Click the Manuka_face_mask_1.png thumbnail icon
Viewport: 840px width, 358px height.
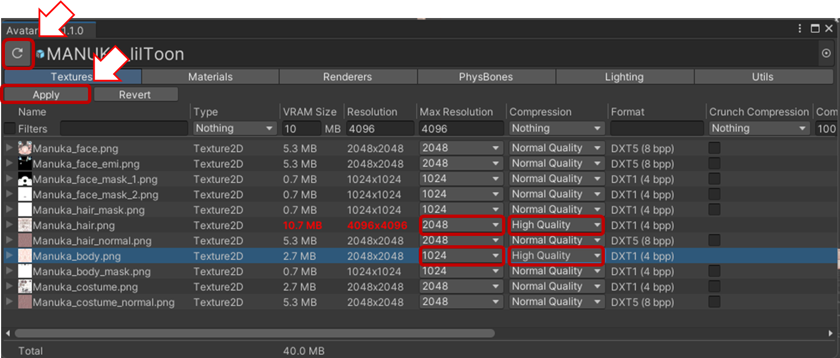[x=25, y=179]
